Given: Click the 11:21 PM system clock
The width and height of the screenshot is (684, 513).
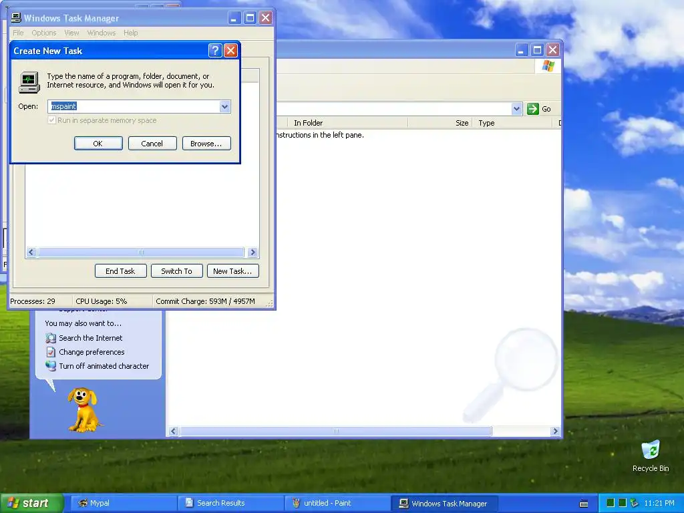Looking at the screenshot, I should [x=659, y=503].
